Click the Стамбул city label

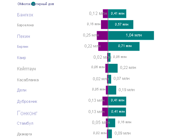[25, 123]
